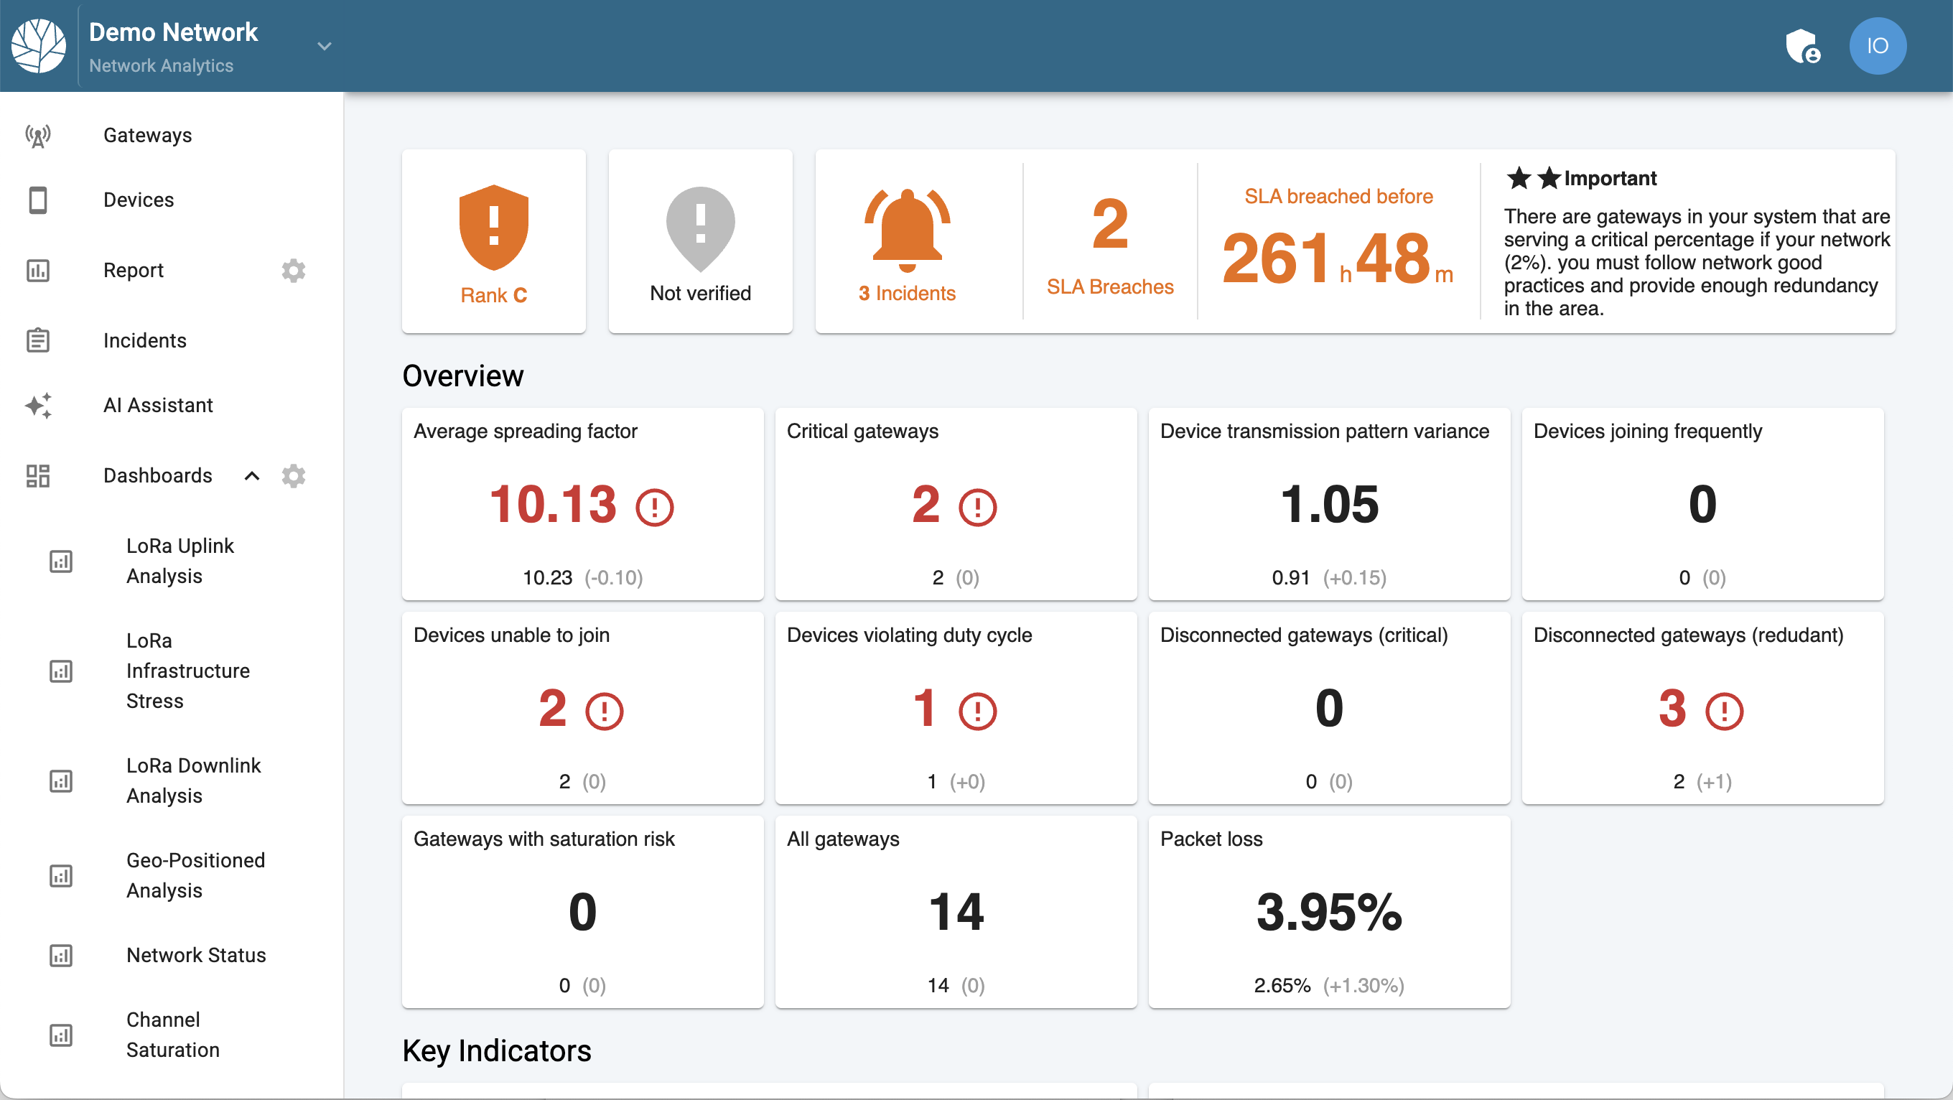
Task: Click the Devices phone icon in sidebar
Action: pyautogui.click(x=38, y=200)
